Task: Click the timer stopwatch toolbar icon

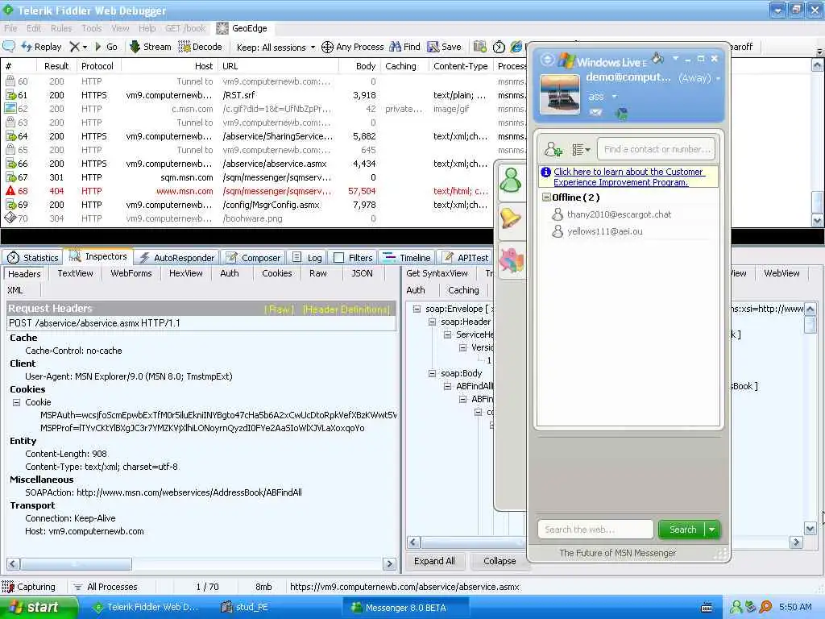Action: tap(499, 47)
